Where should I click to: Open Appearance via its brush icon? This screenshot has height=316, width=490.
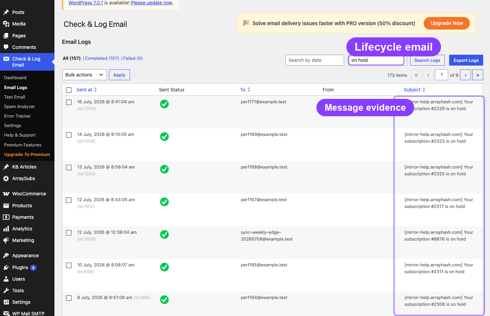pos(6,256)
